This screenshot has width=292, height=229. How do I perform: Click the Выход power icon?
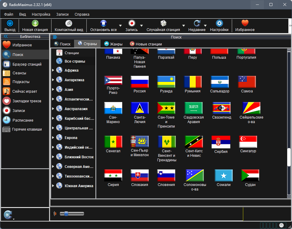click(10, 23)
